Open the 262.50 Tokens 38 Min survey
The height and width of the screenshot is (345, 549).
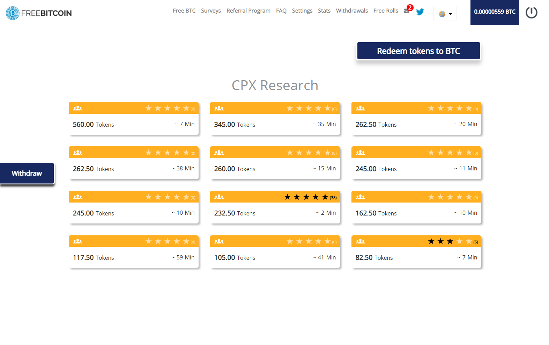point(134,163)
